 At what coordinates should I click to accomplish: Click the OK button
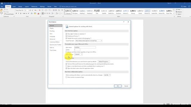point(118,86)
